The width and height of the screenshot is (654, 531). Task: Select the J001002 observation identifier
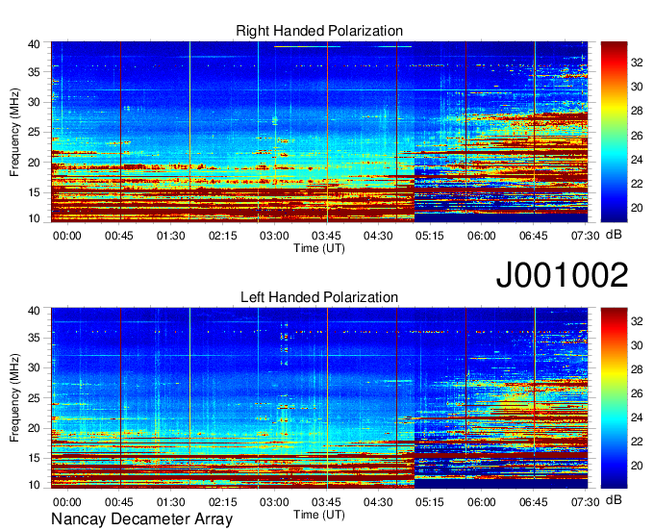pos(562,275)
